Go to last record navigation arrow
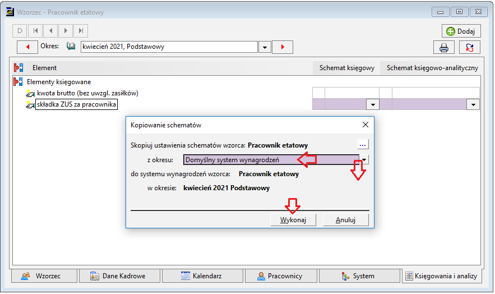This screenshot has width=495, height=294. [x=81, y=31]
